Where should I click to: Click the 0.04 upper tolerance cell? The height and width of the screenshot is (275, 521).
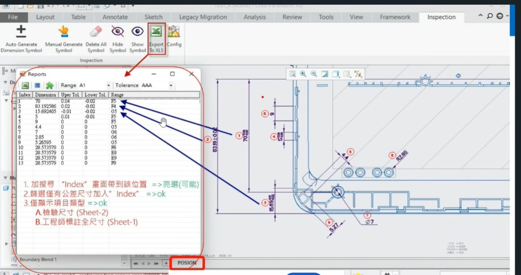click(65, 101)
